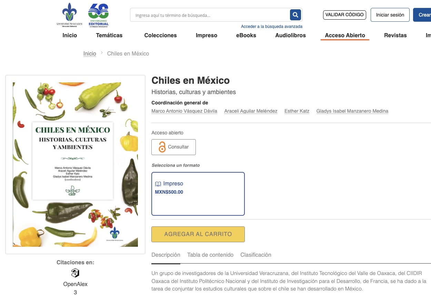This screenshot has height=296, width=431.
Task: Switch to the Tabla de contenido tab
Action: click(x=210, y=255)
